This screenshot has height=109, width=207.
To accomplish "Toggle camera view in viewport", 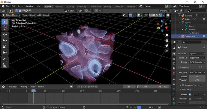I will [167, 46].
